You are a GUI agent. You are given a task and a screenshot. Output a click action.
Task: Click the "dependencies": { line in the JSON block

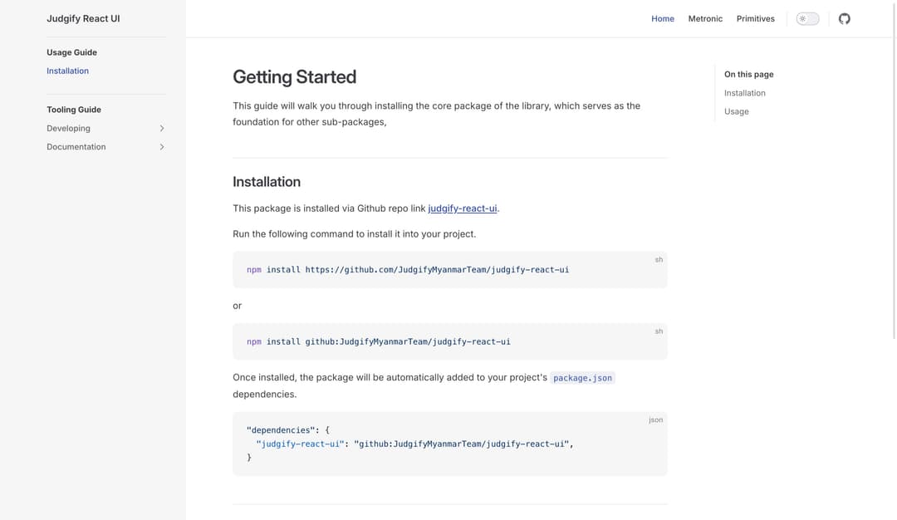pos(287,430)
